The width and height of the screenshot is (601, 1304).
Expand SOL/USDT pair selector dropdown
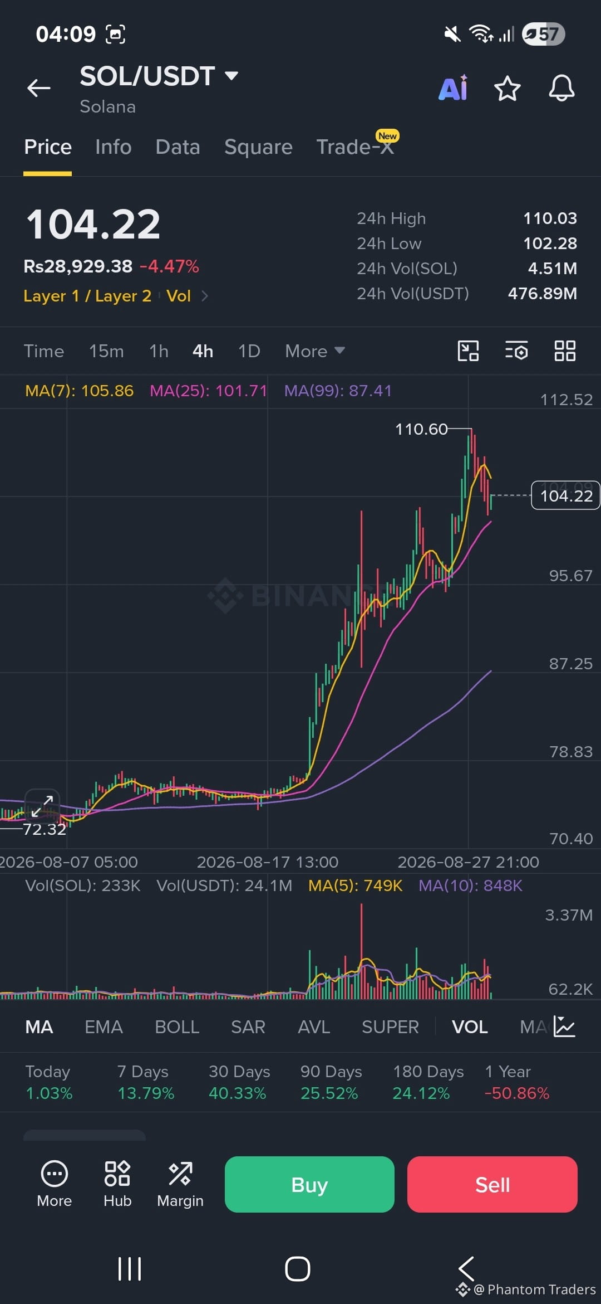pyautogui.click(x=231, y=75)
